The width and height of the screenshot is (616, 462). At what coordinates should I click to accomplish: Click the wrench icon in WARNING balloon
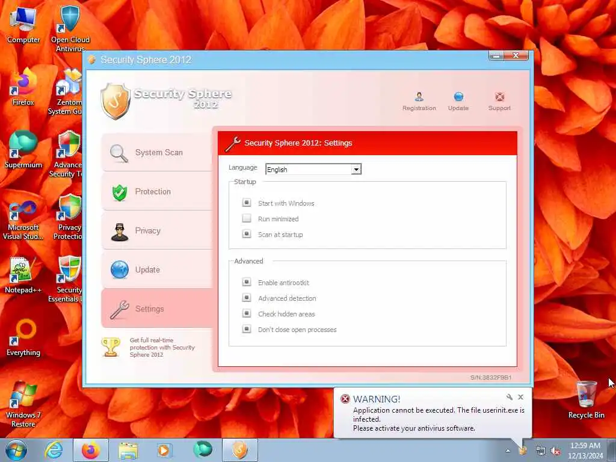pyautogui.click(x=509, y=397)
